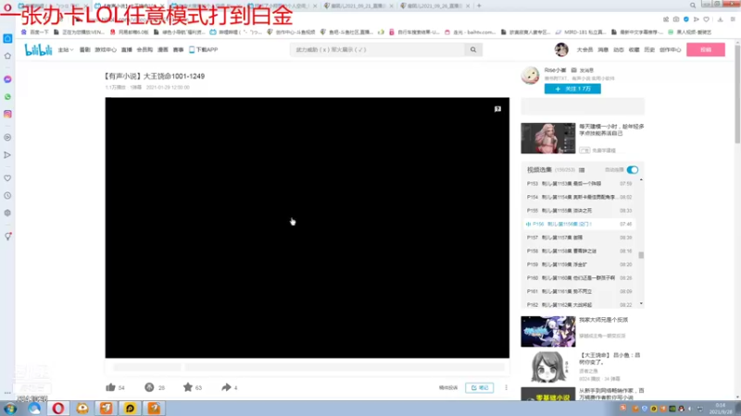Viewport: 741px width, 416px height.
Task: Click the page vertical scrollbar thumb
Action: 737,94
